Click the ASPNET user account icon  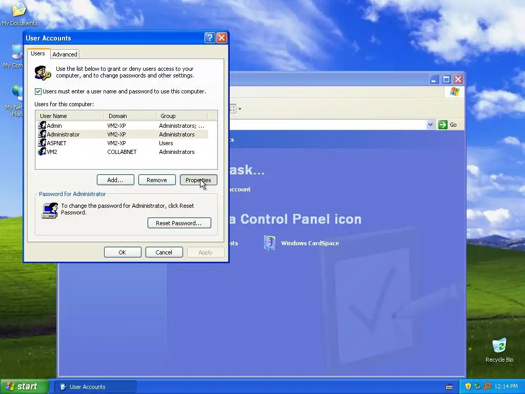click(42, 143)
